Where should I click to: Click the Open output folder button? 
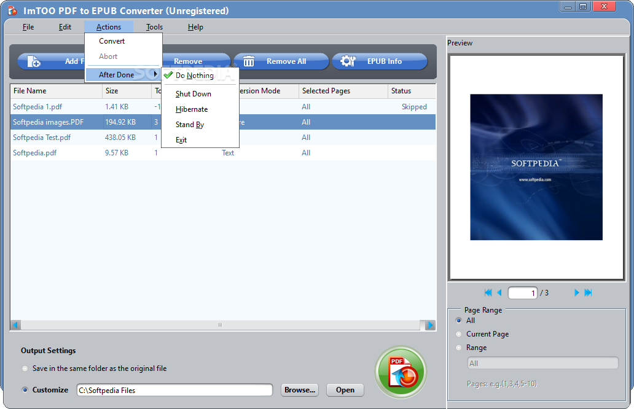pos(345,390)
